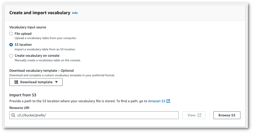Viewport: 253px width, 133px height.
Task: Select the File upload radio button
Action: click(11, 34)
